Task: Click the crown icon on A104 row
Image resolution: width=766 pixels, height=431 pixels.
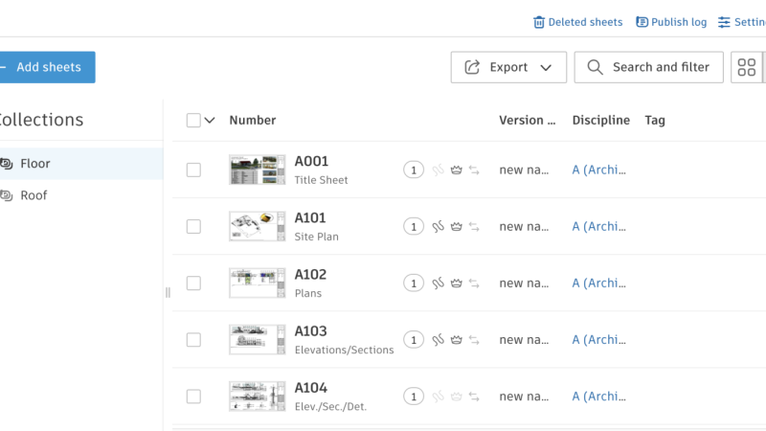Action: 457,397
